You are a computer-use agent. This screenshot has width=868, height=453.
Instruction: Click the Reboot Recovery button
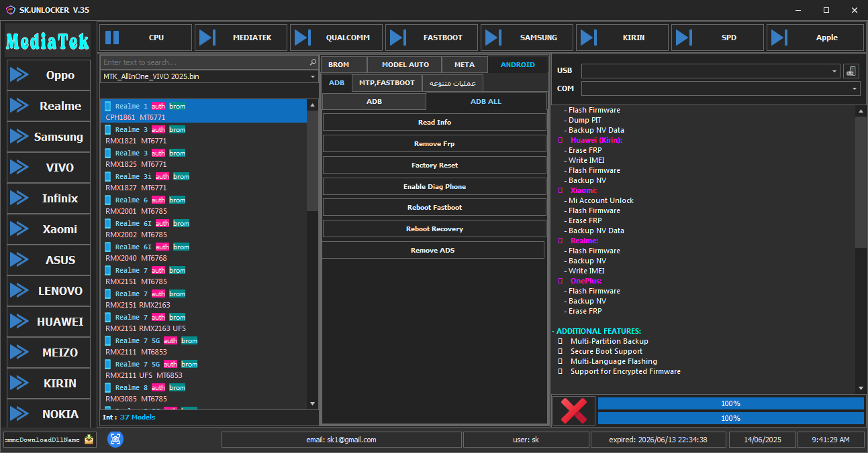click(434, 229)
